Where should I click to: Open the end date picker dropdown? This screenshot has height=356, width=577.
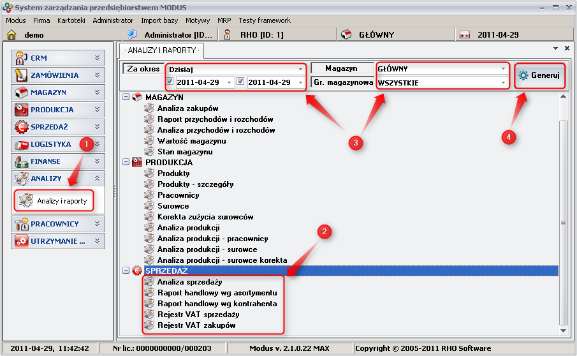point(301,82)
